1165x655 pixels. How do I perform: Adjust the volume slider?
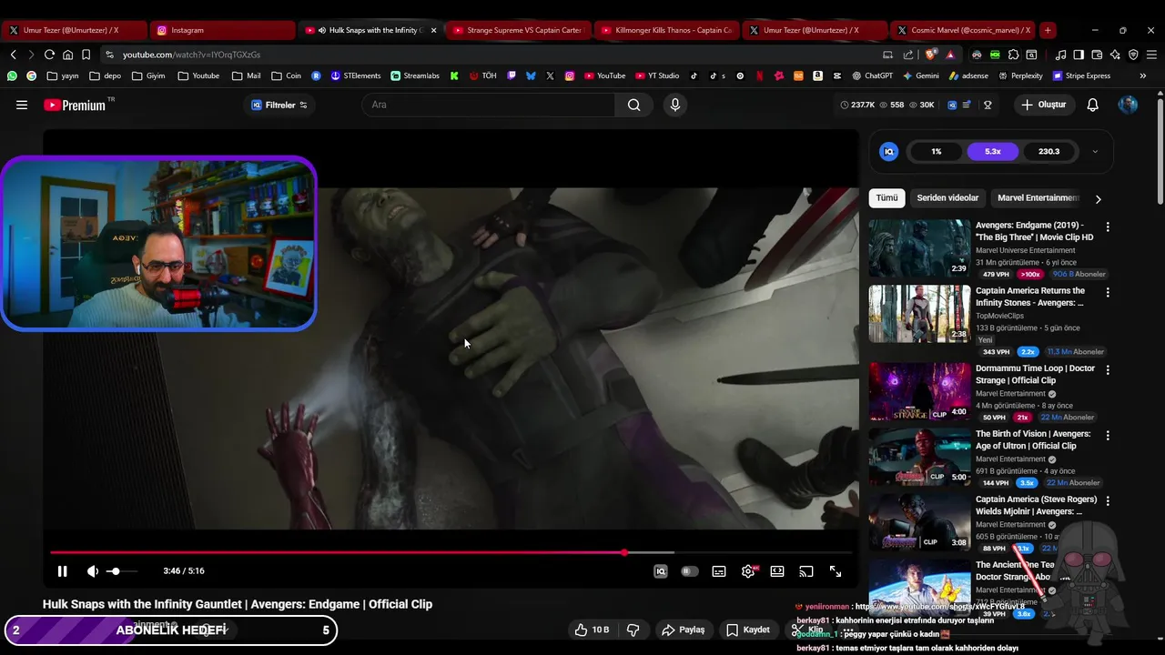tap(120, 571)
